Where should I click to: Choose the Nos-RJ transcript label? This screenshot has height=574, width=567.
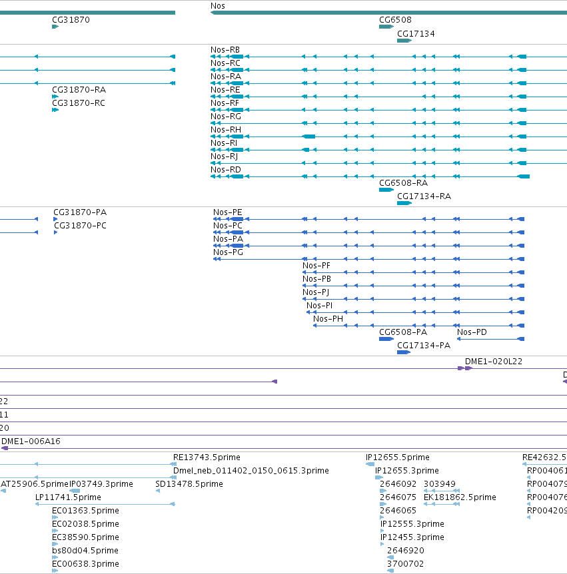click(224, 156)
